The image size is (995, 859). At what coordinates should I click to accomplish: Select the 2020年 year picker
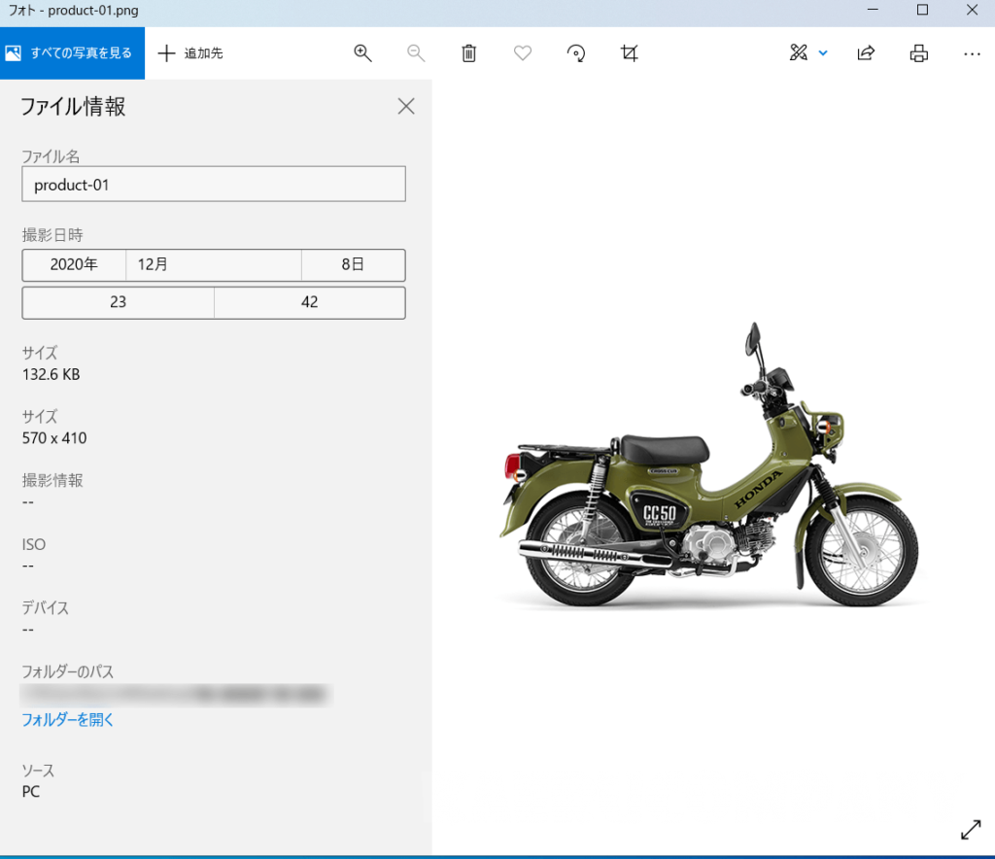pyautogui.click(x=74, y=265)
